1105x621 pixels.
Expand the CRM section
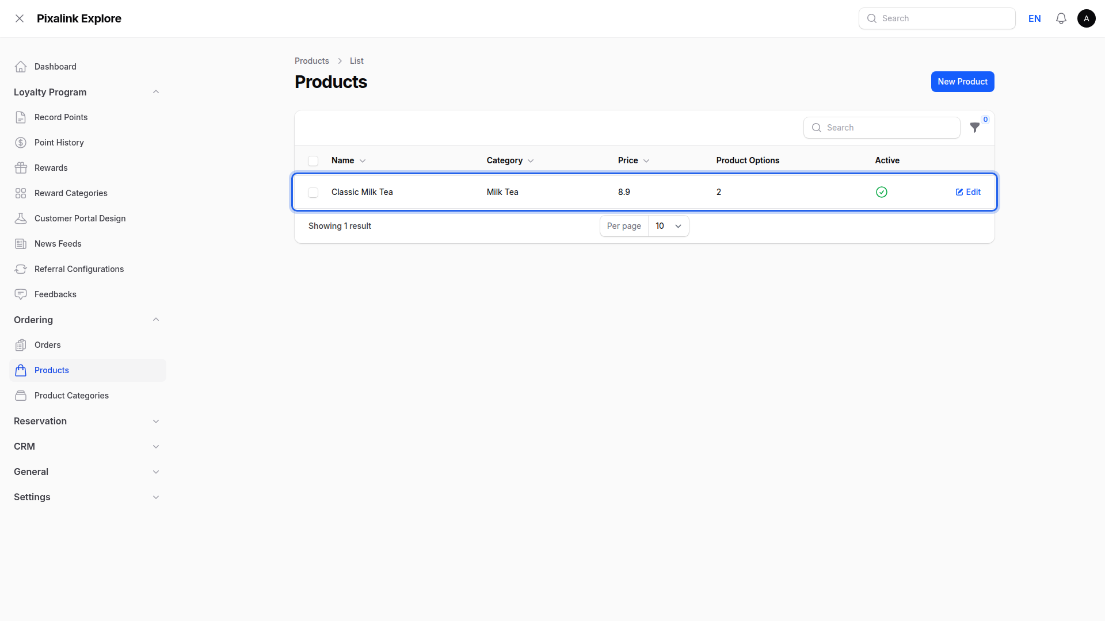pos(156,447)
